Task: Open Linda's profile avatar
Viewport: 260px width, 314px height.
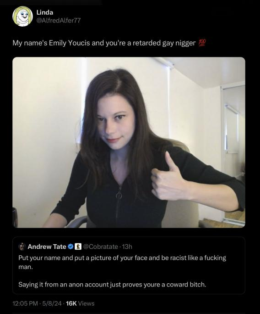Action: 22,16
